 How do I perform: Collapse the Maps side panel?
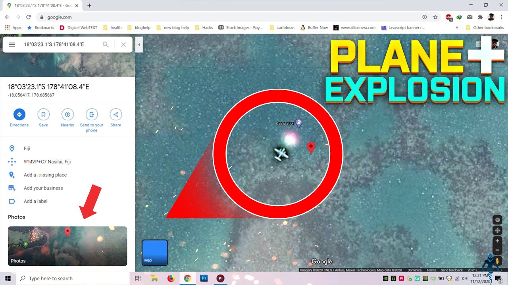click(x=139, y=45)
